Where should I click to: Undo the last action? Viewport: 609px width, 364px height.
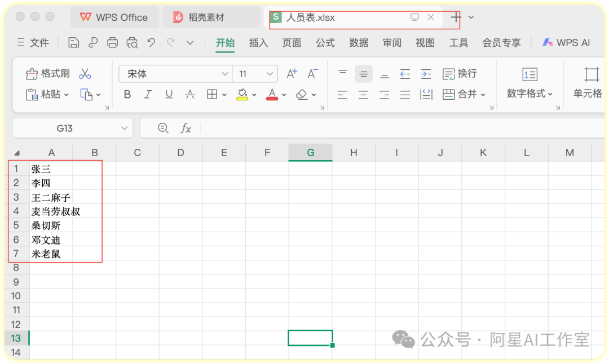coord(152,43)
